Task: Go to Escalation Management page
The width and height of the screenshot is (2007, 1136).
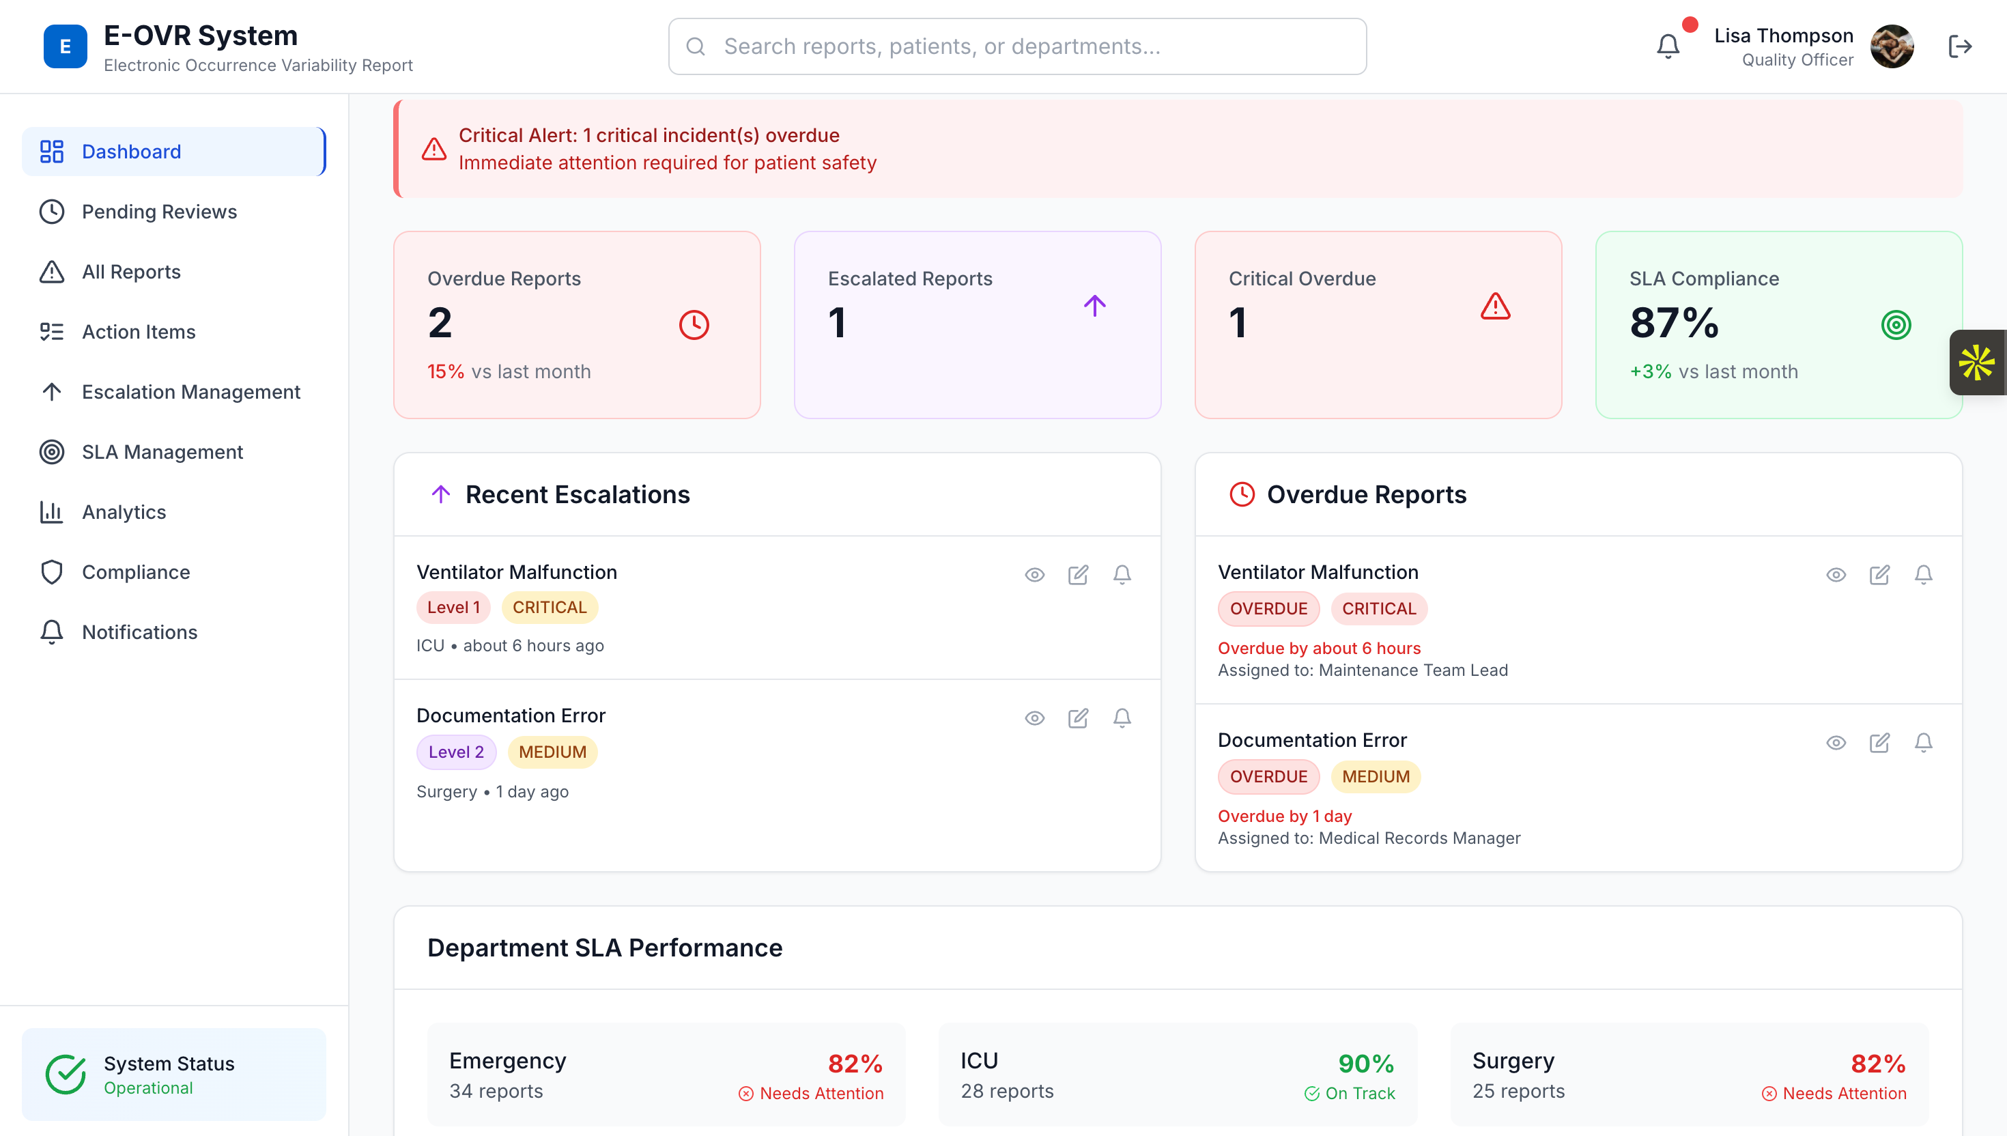Action: click(x=190, y=392)
